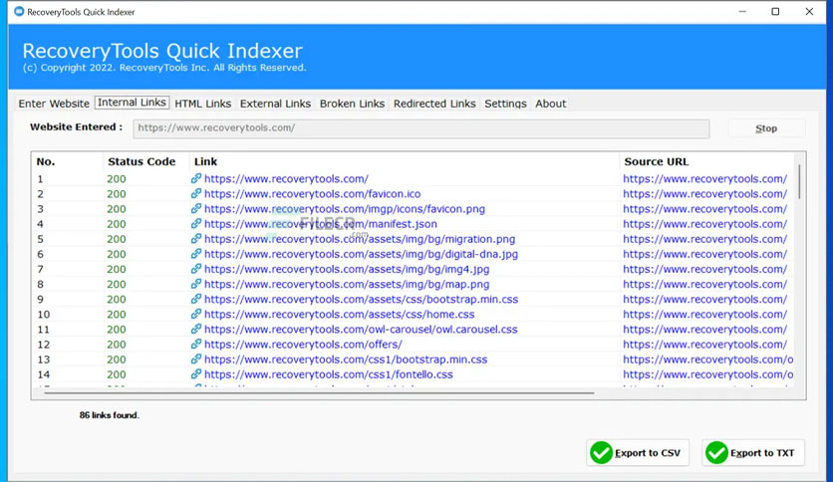Click link icon next to home.css link
This screenshot has height=482, width=833.
point(196,314)
